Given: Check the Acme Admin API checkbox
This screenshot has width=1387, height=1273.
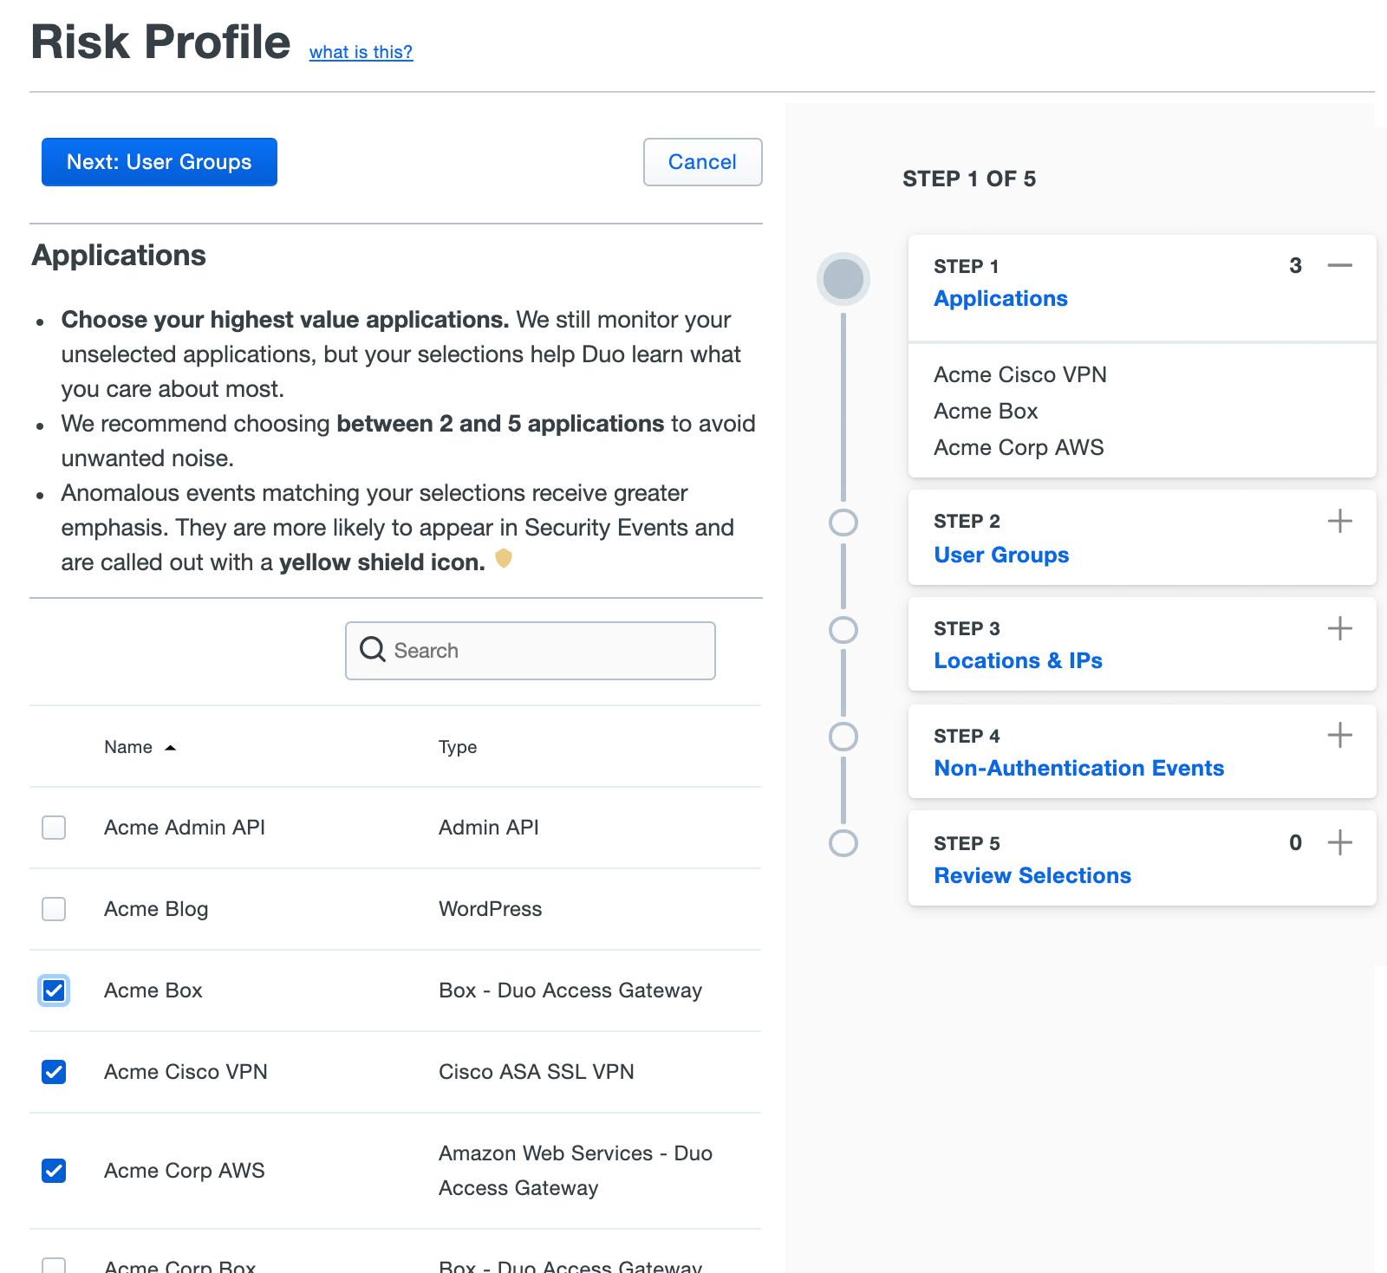Looking at the screenshot, I should [x=54, y=828].
